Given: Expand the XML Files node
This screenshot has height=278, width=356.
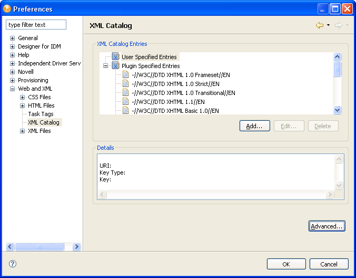Looking at the screenshot, I should (x=22, y=131).
